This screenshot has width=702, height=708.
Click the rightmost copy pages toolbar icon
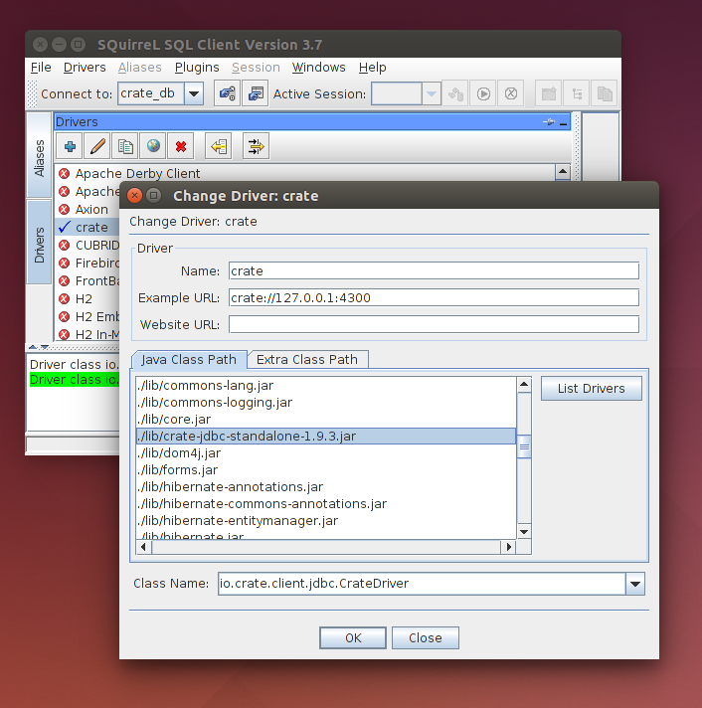[x=605, y=93]
